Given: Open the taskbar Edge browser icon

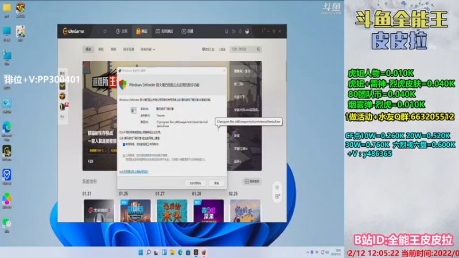Looking at the screenshot, I should (180, 252).
